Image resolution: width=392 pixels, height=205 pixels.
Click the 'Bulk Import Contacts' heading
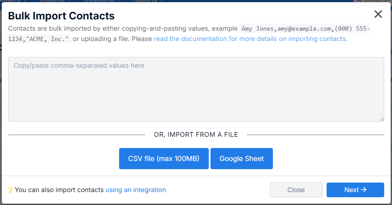tap(61, 16)
